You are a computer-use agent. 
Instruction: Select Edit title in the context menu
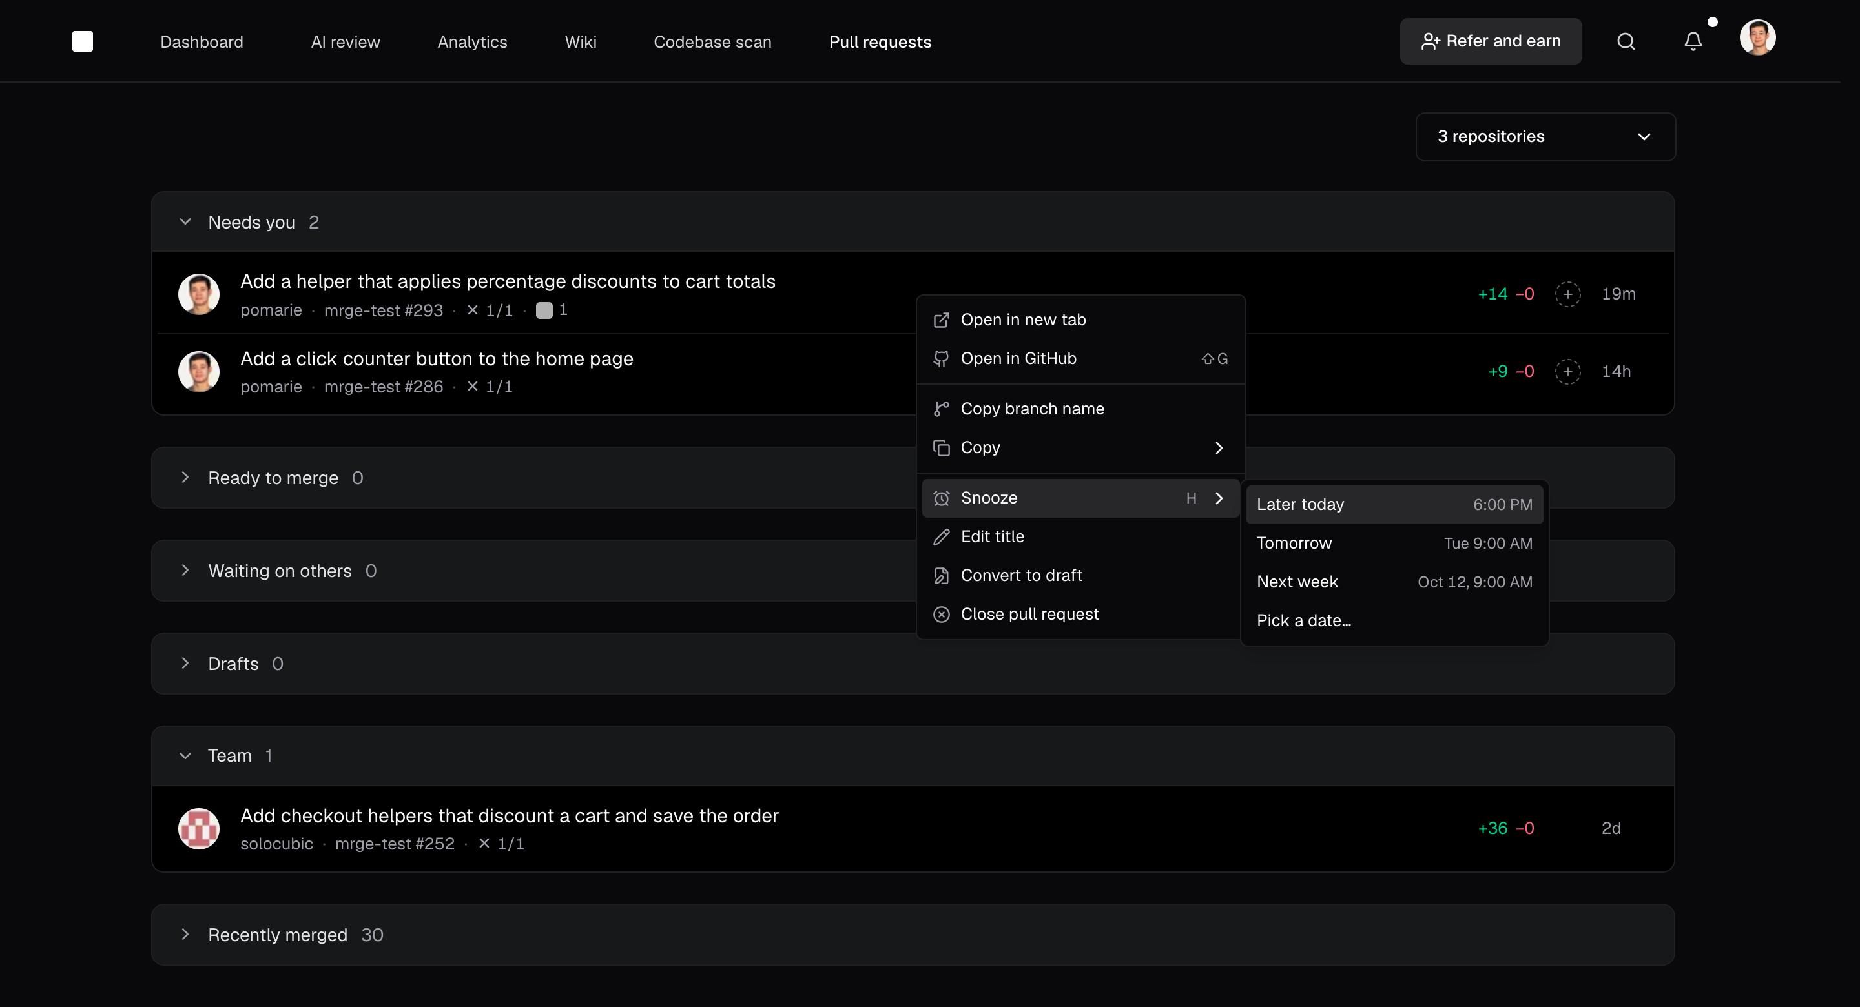(1080, 536)
